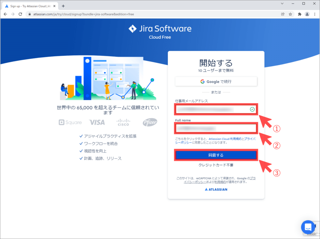The width and height of the screenshot is (320, 239).
Task: Click the browser back arrow
Action: (x=5, y=14)
